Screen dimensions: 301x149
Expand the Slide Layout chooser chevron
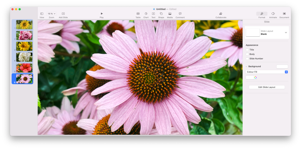[x=286, y=33]
